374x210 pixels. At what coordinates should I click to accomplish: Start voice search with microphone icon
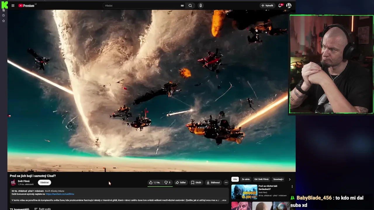click(200, 6)
